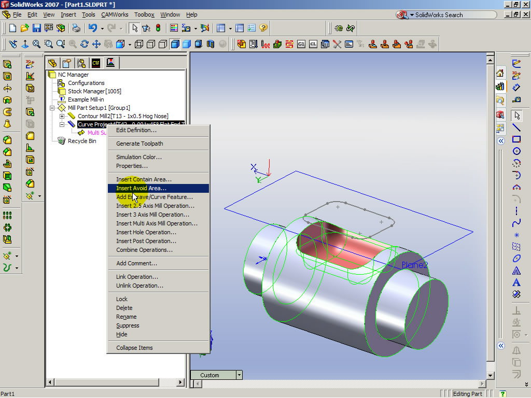Click the New document icon
Screen dimensions: 531x398
pos(12,28)
